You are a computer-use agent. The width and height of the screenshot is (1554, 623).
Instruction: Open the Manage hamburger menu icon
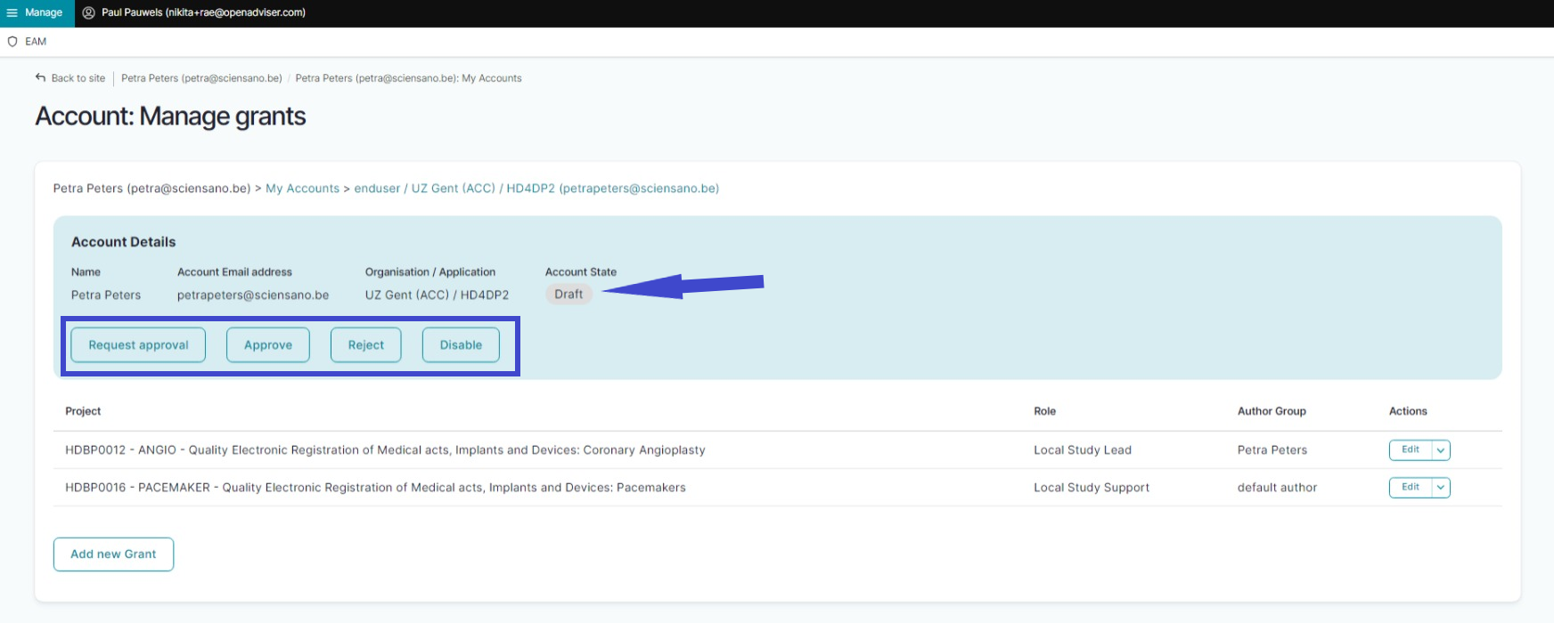pyautogui.click(x=12, y=13)
